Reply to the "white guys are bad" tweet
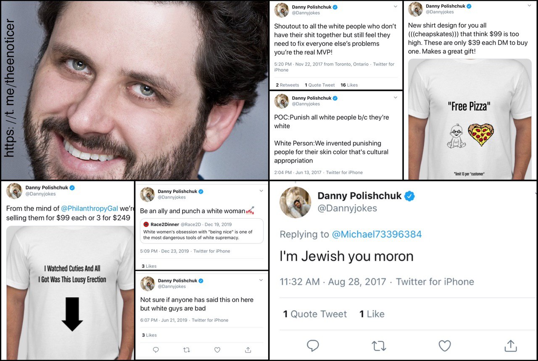The width and height of the screenshot is (538, 361). point(156,350)
